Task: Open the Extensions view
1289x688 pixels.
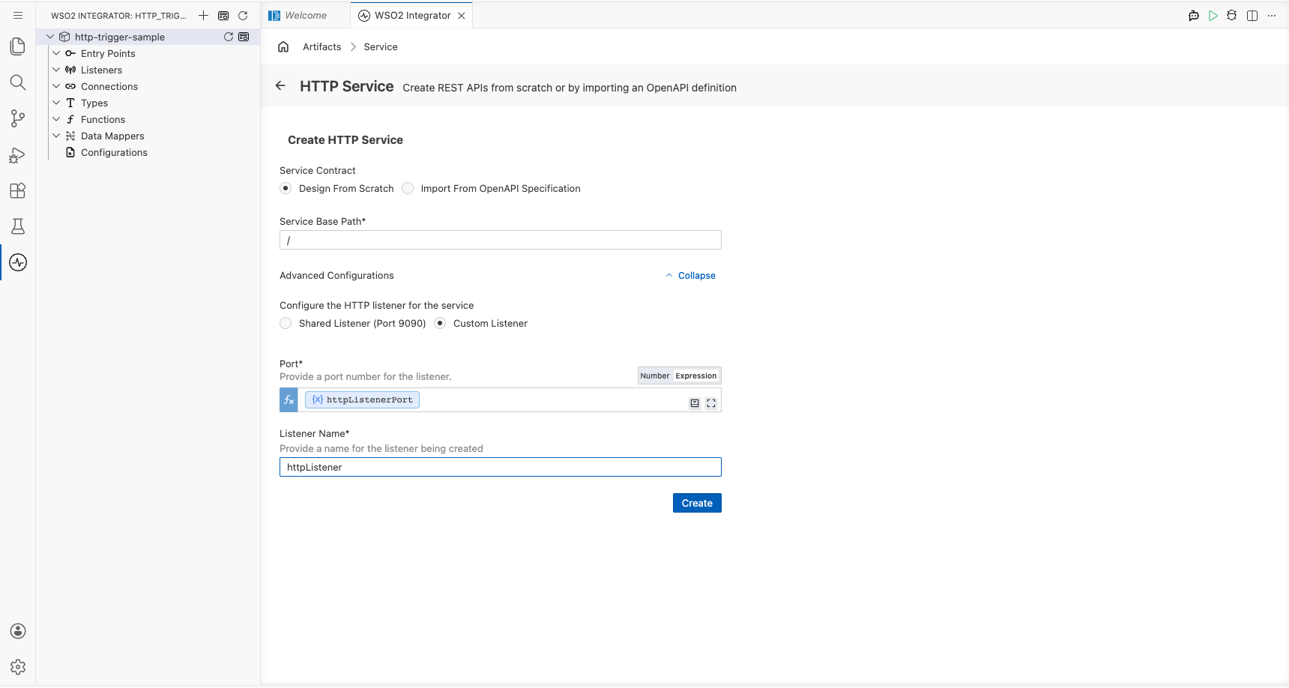Action: 18,190
